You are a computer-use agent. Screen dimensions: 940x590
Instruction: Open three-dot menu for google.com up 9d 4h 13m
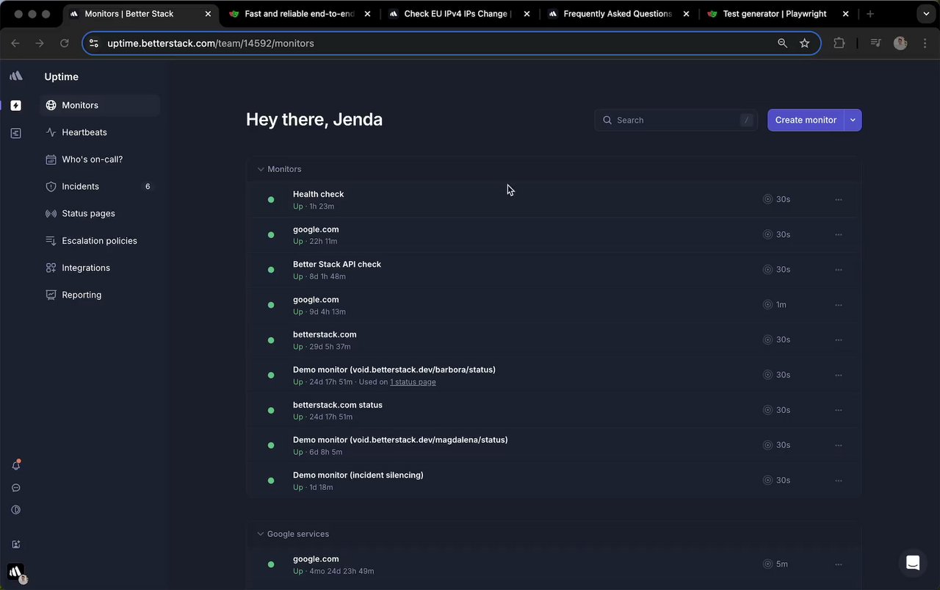(839, 305)
